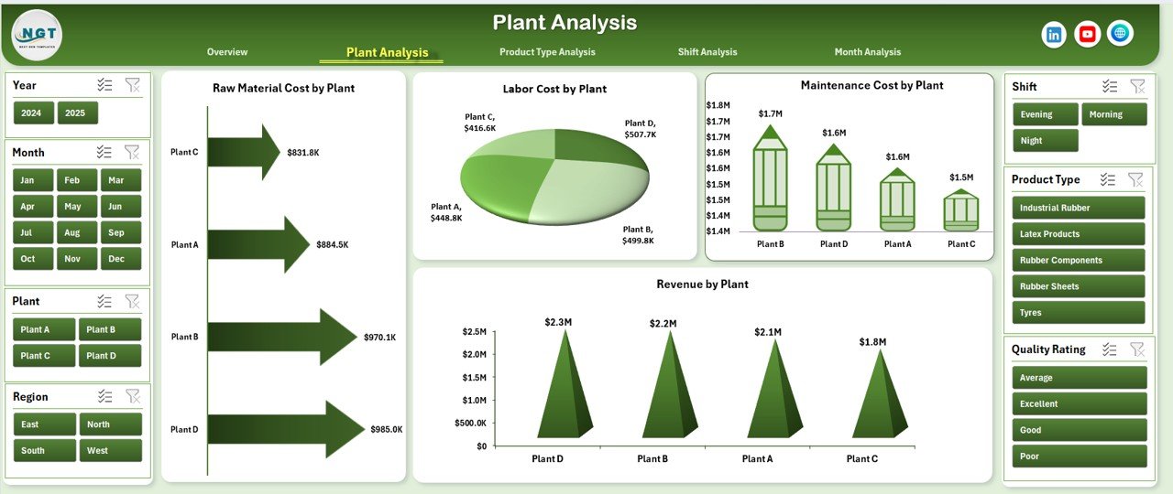Click the YouTube icon in header
Image resolution: width=1173 pixels, height=494 pixels.
pos(1087,34)
